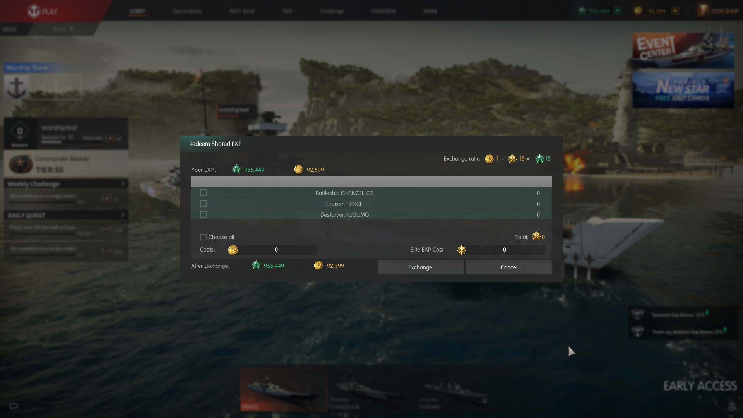Expand the DAILY QUEST panel arrow

(123, 215)
